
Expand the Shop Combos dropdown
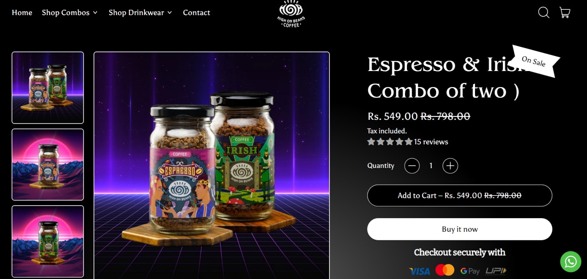point(70,12)
